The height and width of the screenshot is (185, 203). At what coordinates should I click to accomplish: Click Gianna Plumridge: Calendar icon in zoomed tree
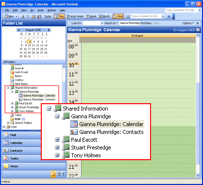pos(74,124)
